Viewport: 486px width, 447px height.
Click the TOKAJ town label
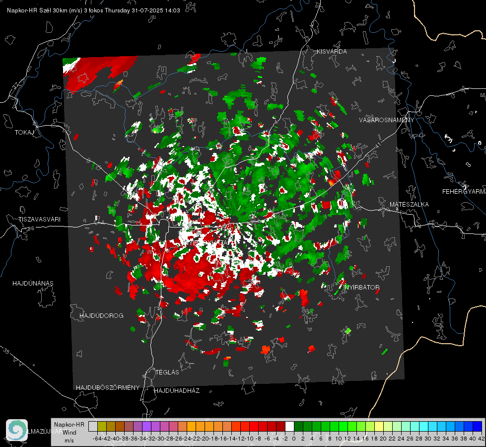pyautogui.click(x=24, y=133)
